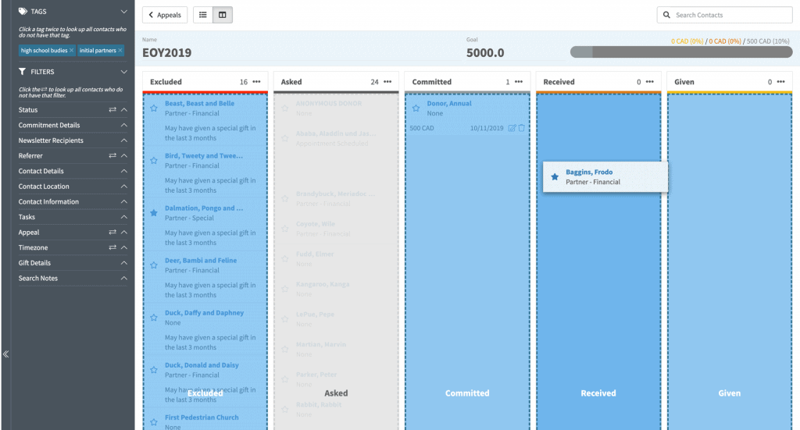Open Given column options menu
Image resolution: width=800 pixels, height=430 pixels.
[x=781, y=81]
